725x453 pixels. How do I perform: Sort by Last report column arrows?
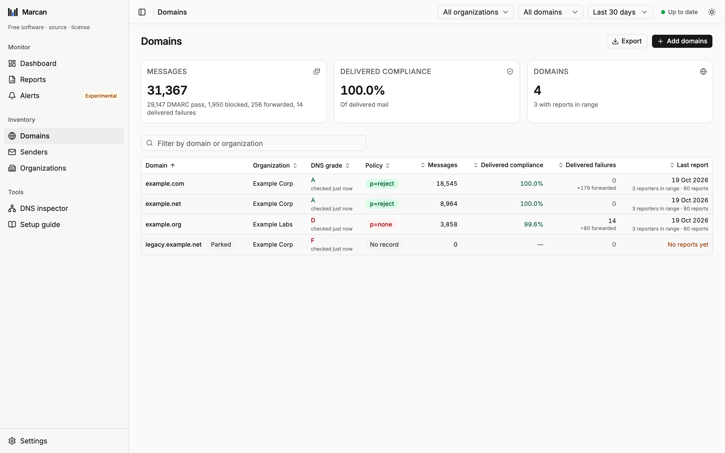(x=672, y=165)
